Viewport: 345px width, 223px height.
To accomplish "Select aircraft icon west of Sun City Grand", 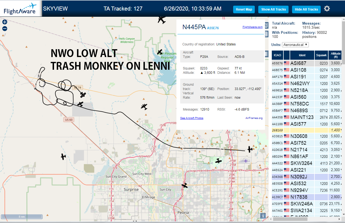I will pyautogui.click(x=63, y=157).
